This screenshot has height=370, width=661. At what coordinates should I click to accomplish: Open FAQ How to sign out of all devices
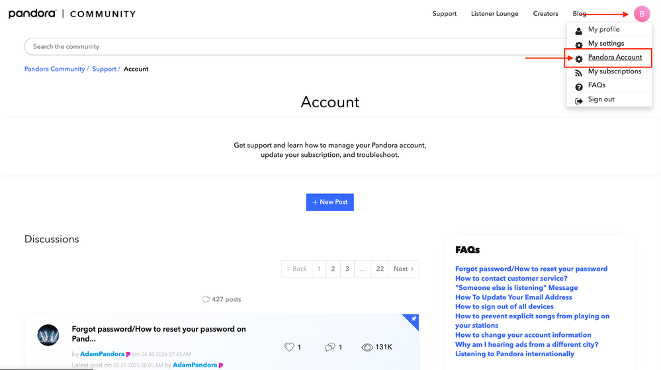(x=504, y=306)
